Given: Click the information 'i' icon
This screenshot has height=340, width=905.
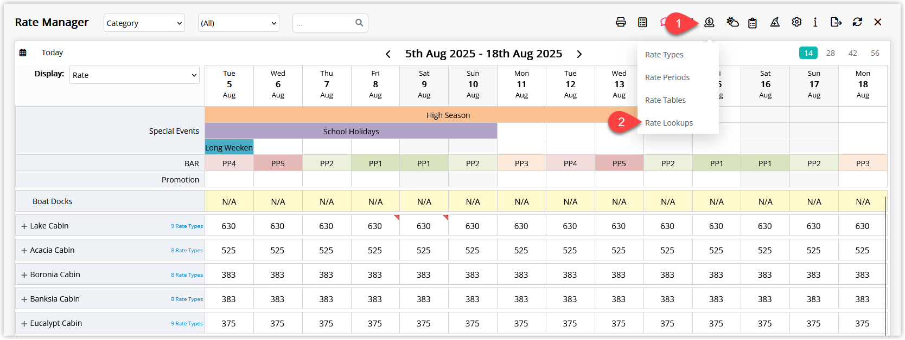Looking at the screenshot, I should pos(815,22).
